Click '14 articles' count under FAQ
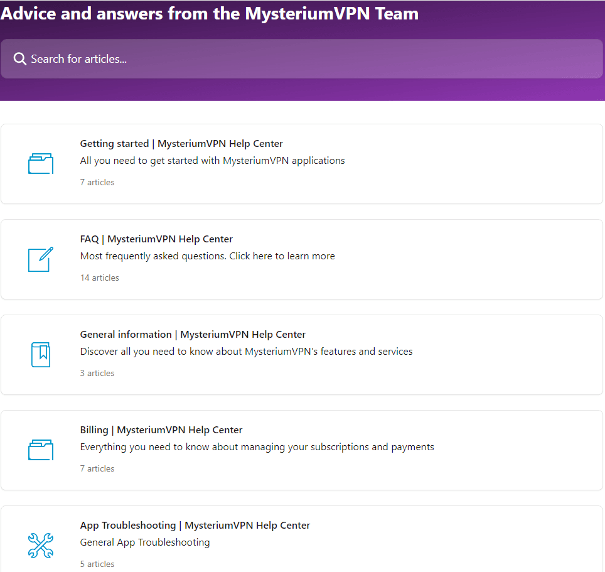 pos(100,278)
